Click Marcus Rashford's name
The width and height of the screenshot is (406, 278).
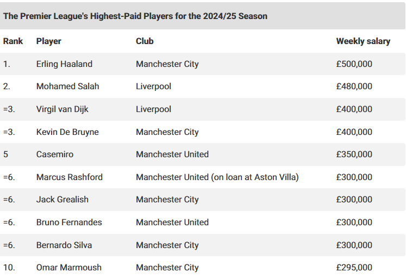coord(70,177)
